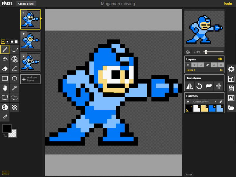Click the Rotate counter-clockwise transform icon
Screen dimensions: 236x177
[x=199, y=86]
